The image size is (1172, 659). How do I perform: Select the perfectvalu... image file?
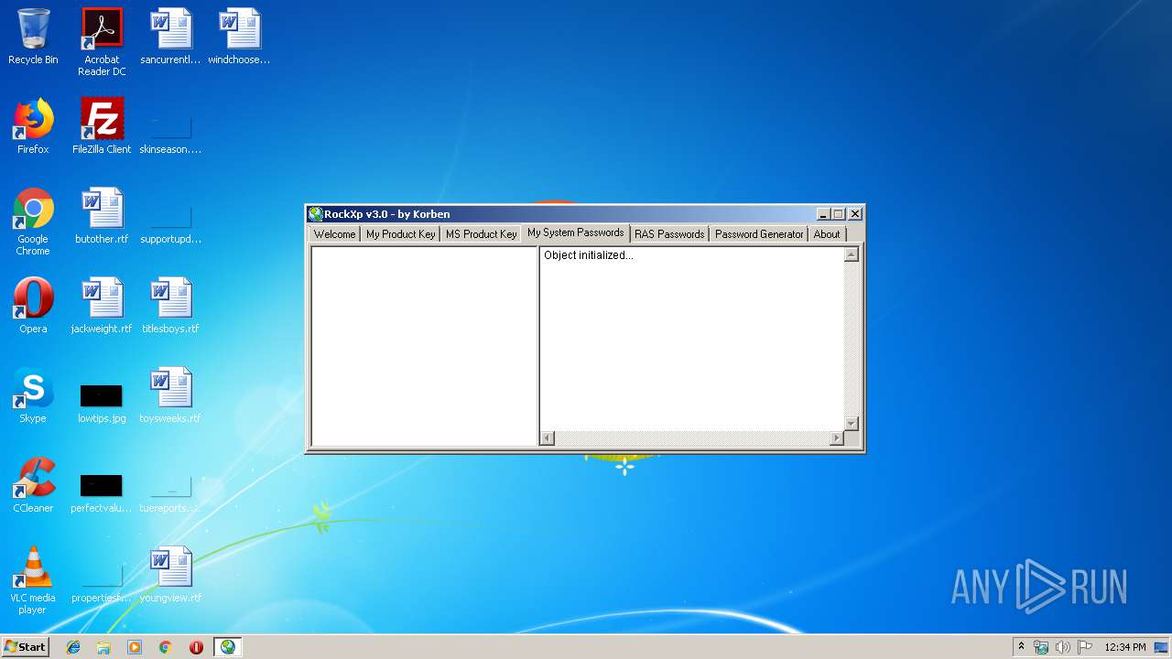pyautogui.click(x=102, y=492)
